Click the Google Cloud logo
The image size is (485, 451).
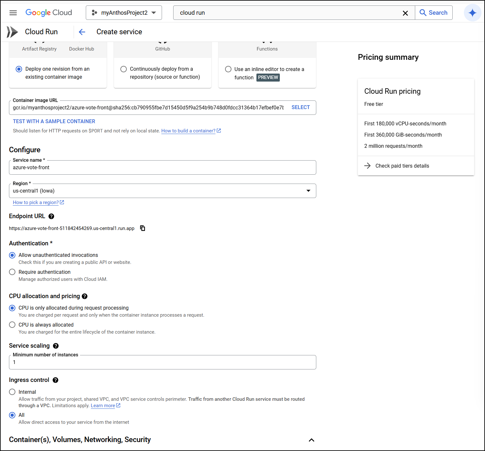[49, 13]
